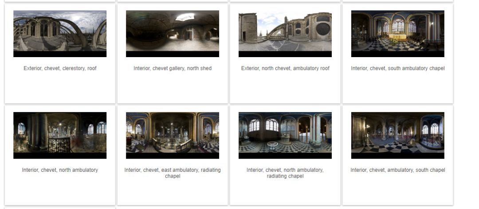479x209 pixels.
Task: Select the chevet north ambulatory panorama image
Action: click(60, 135)
